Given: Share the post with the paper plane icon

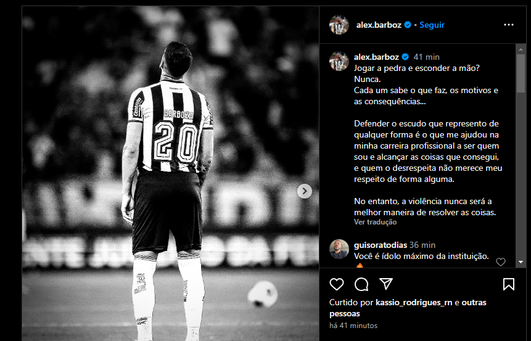Looking at the screenshot, I should [386, 284].
